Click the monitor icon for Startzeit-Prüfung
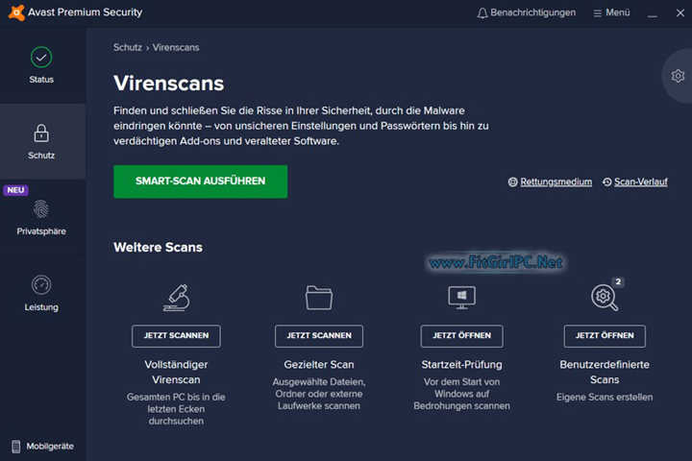The width and height of the screenshot is (692, 461). click(x=461, y=297)
